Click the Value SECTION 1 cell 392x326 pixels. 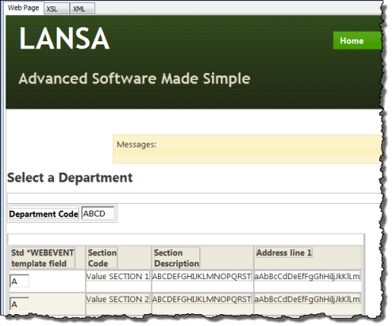pos(117,276)
